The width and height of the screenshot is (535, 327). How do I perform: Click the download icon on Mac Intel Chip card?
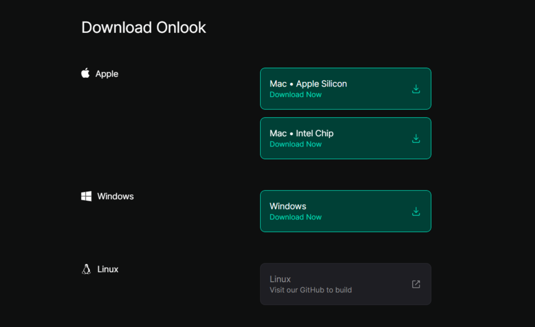tap(416, 139)
